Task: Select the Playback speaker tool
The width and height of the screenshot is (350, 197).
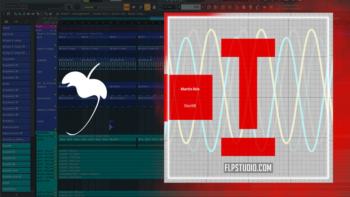Action: 51,14
